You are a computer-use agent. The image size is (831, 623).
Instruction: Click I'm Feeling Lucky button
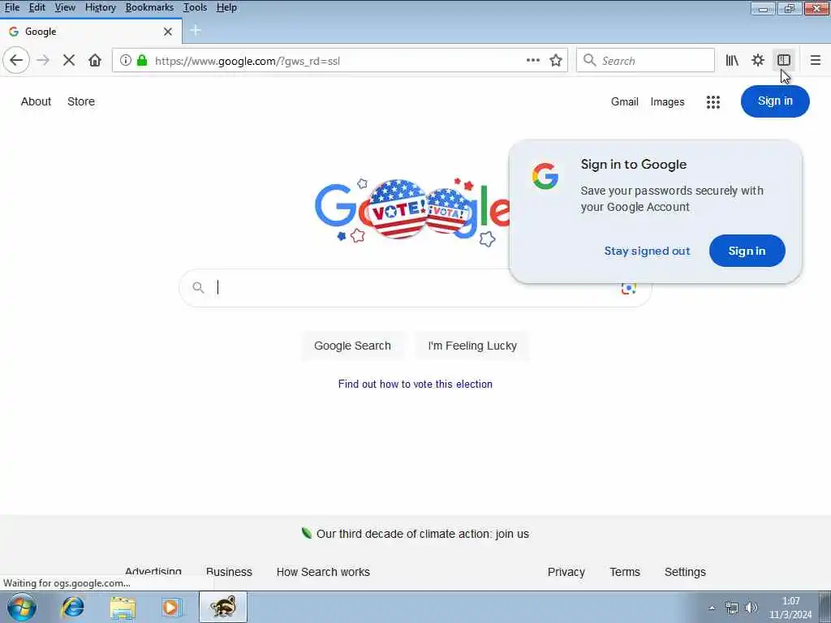click(472, 346)
